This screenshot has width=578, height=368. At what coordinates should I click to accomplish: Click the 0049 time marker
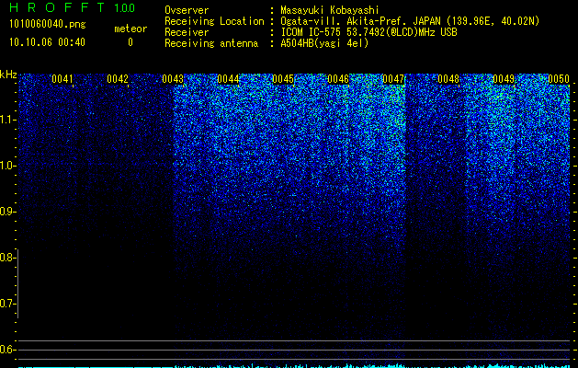pyautogui.click(x=504, y=79)
